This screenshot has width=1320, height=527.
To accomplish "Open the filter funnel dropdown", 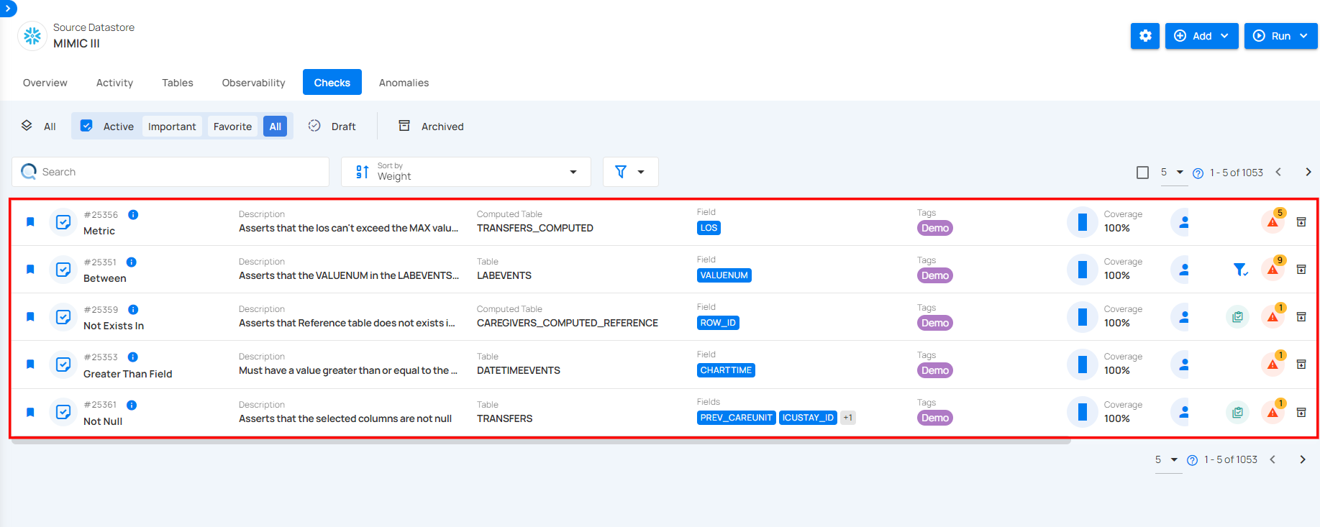I will (x=630, y=172).
